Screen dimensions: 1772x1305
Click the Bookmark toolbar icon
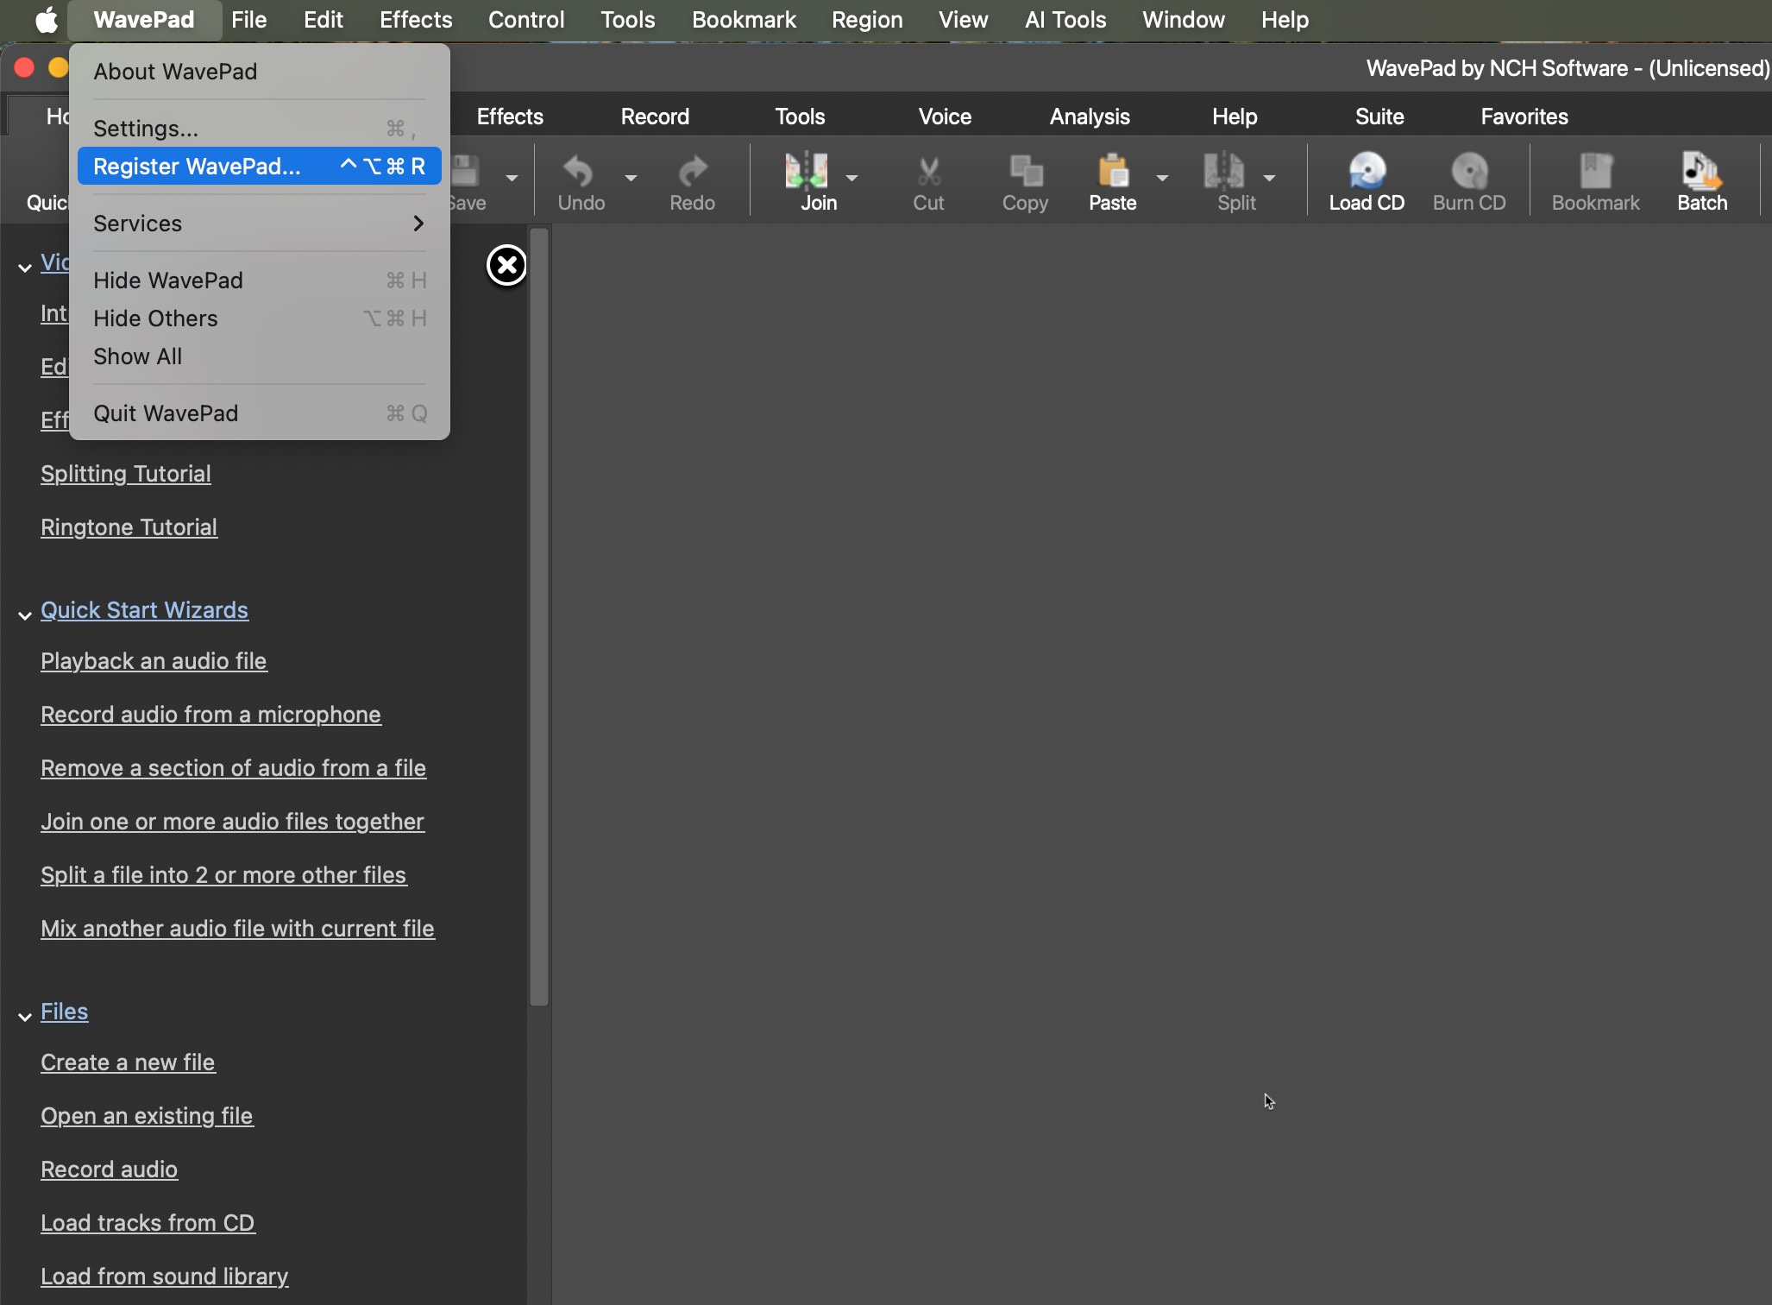(x=1595, y=172)
